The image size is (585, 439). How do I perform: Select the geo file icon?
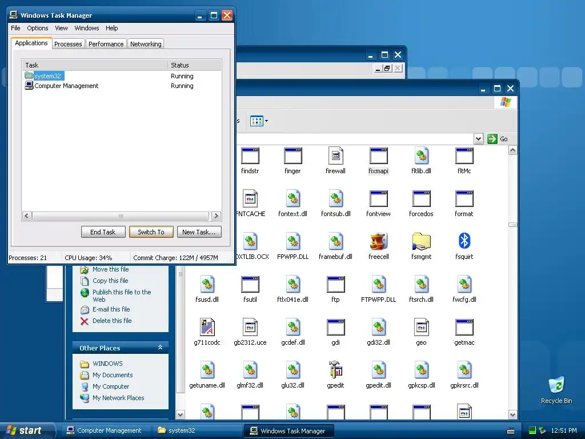(x=421, y=328)
